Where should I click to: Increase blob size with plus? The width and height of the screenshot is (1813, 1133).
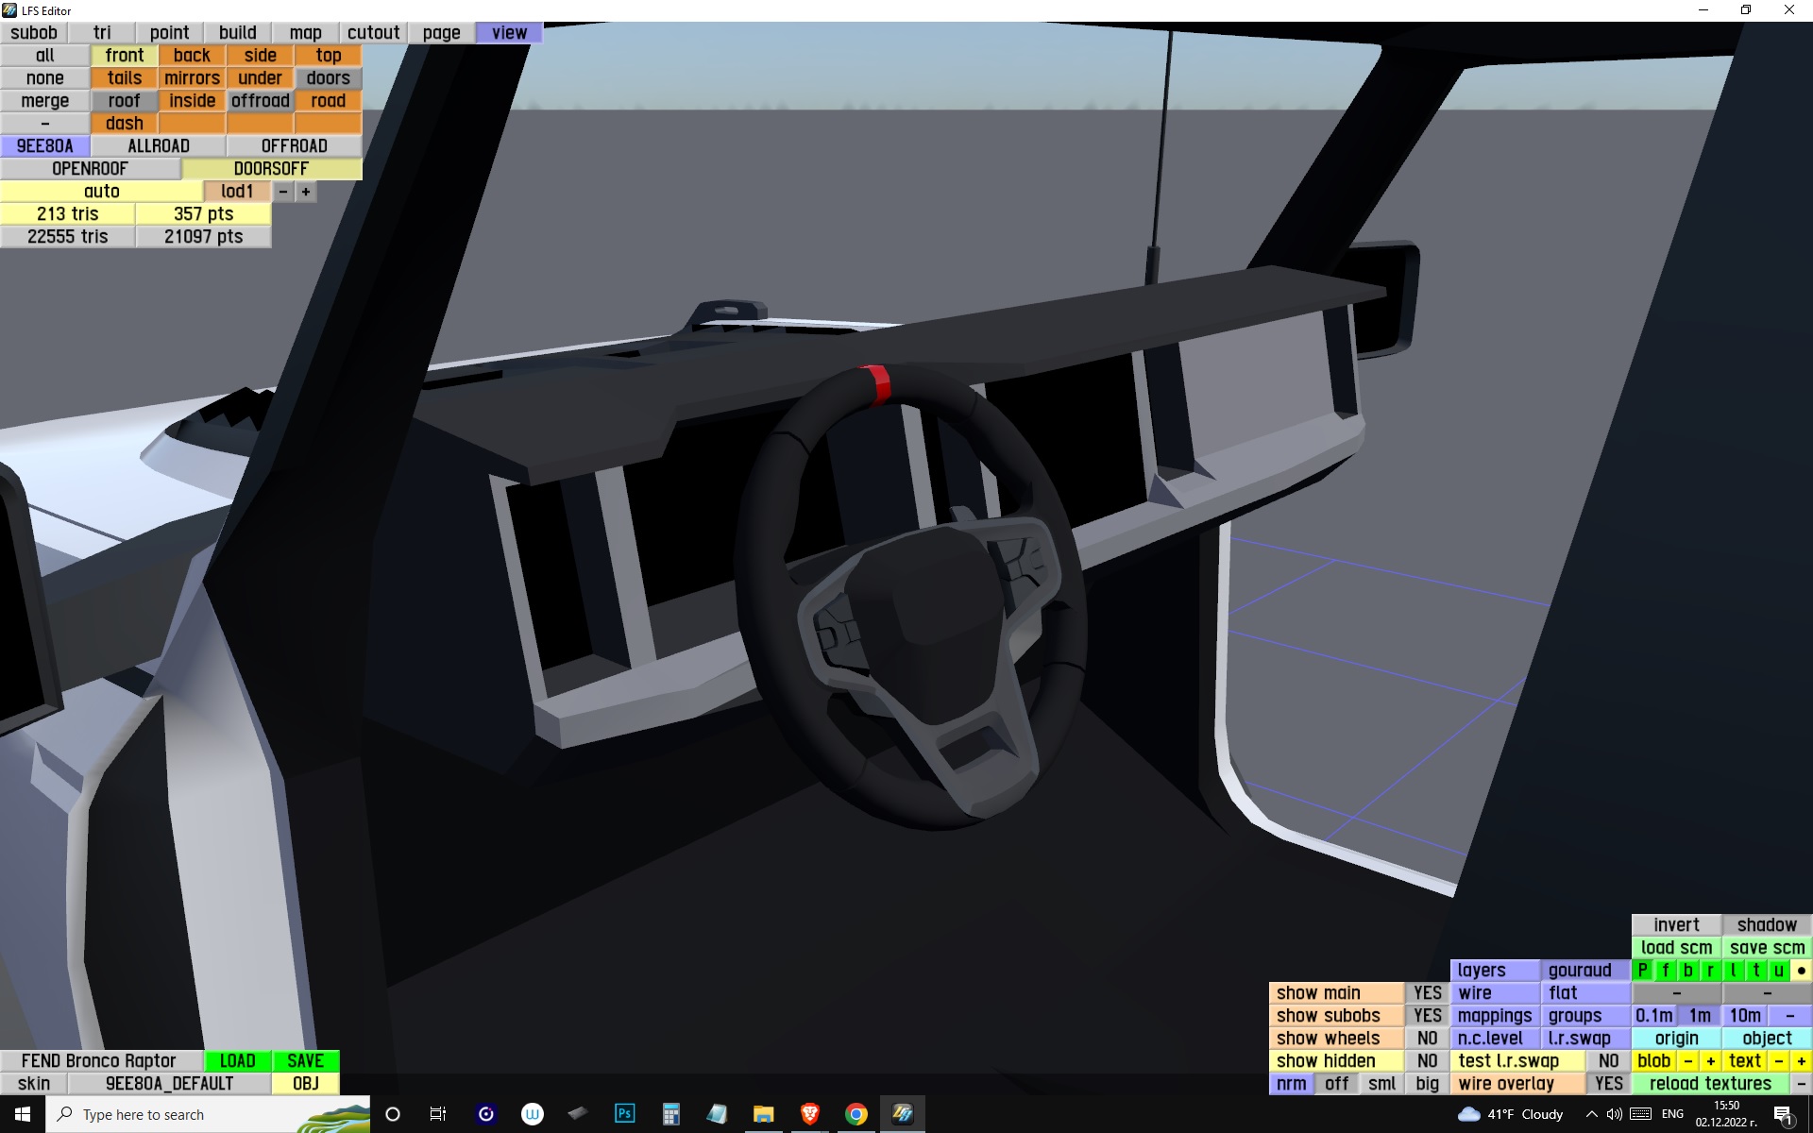1710,1061
